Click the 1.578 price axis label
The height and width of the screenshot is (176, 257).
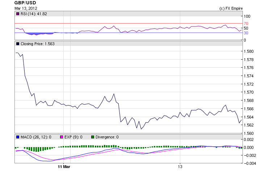(x=249, y=60)
